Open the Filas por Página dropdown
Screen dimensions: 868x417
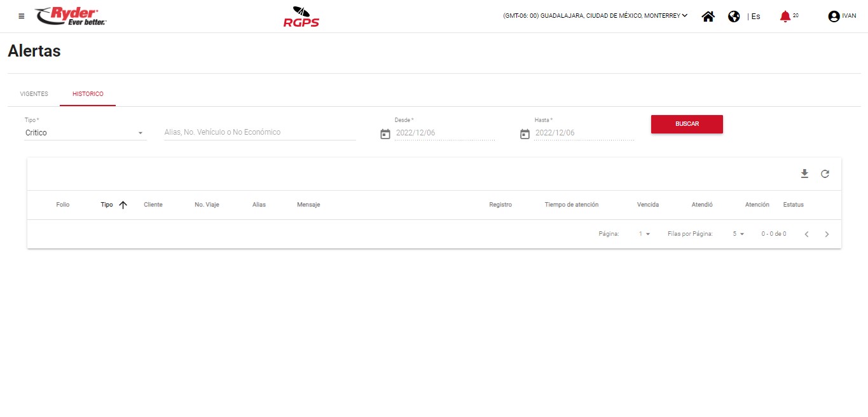[738, 234]
